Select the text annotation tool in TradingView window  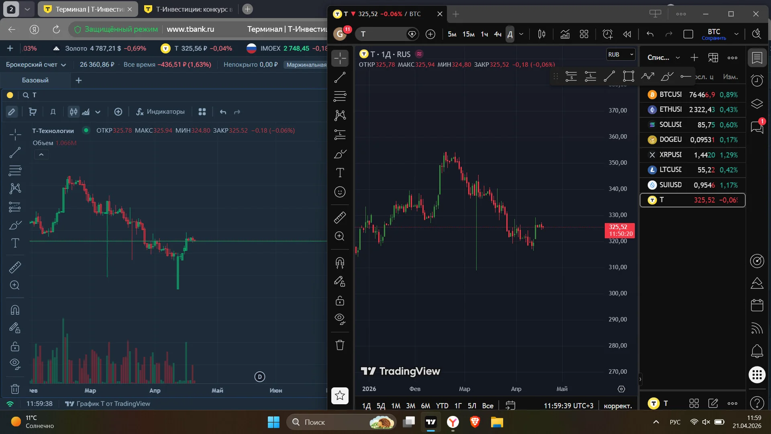[x=340, y=173]
